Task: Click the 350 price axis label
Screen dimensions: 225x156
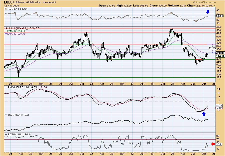Action: (x=218, y=49)
